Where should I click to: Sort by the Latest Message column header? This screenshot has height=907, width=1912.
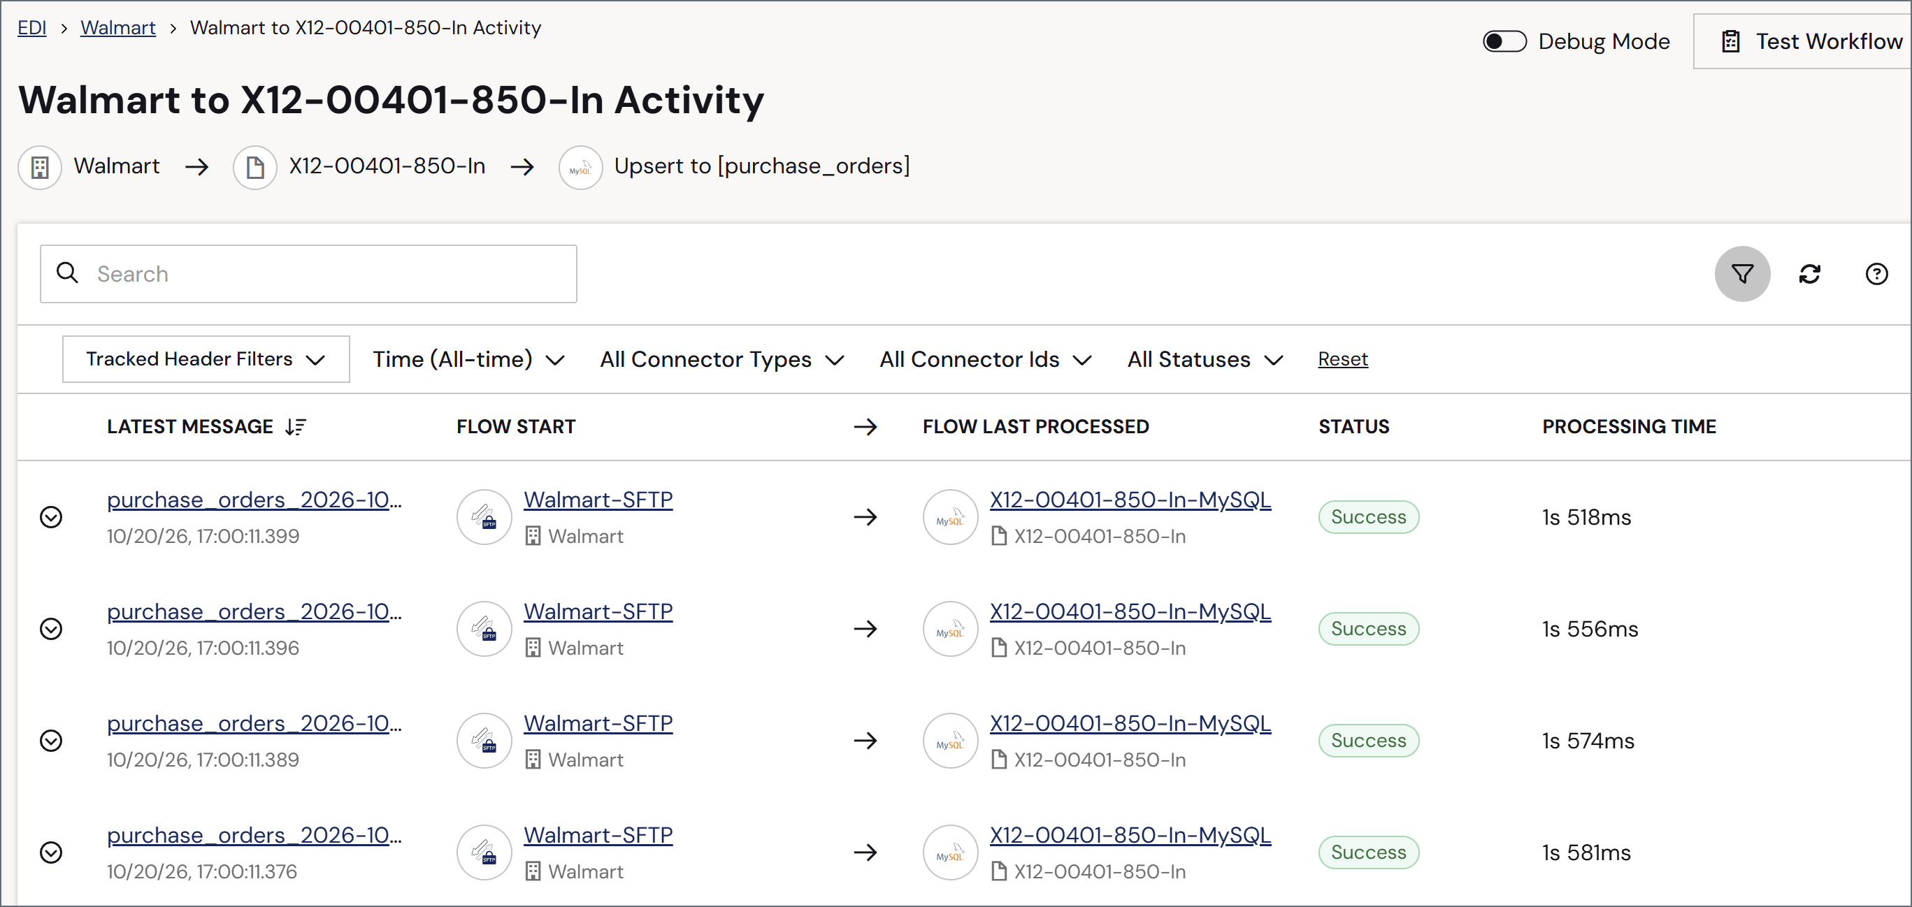coord(190,426)
